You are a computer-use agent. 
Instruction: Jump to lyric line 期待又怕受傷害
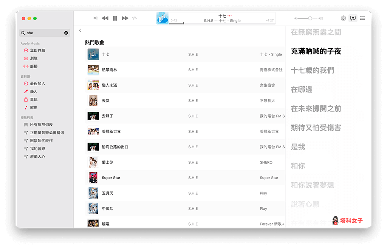tap(316, 128)
